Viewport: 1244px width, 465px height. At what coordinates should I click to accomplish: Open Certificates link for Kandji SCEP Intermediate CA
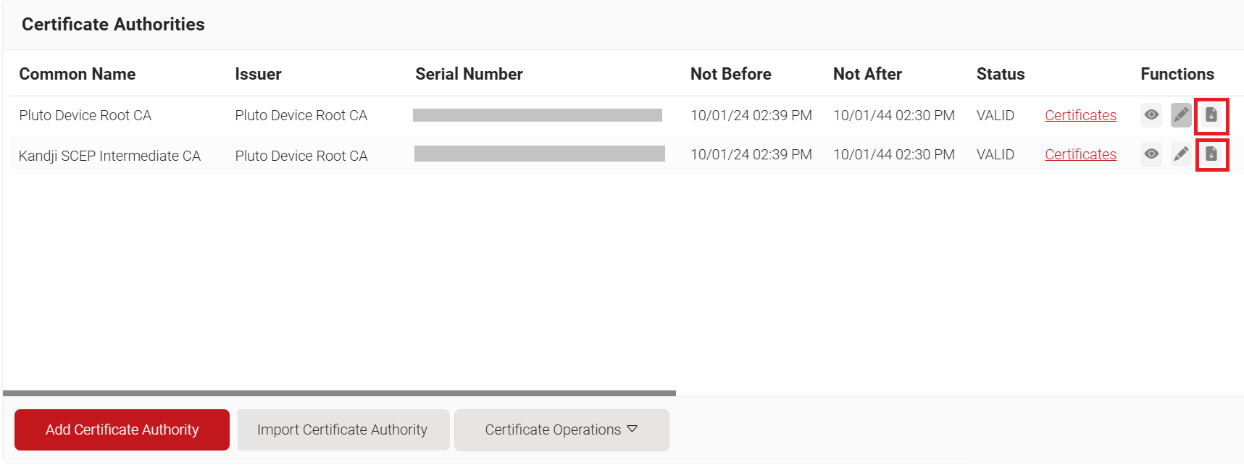pyautogui.click(x=1080, y=154)
